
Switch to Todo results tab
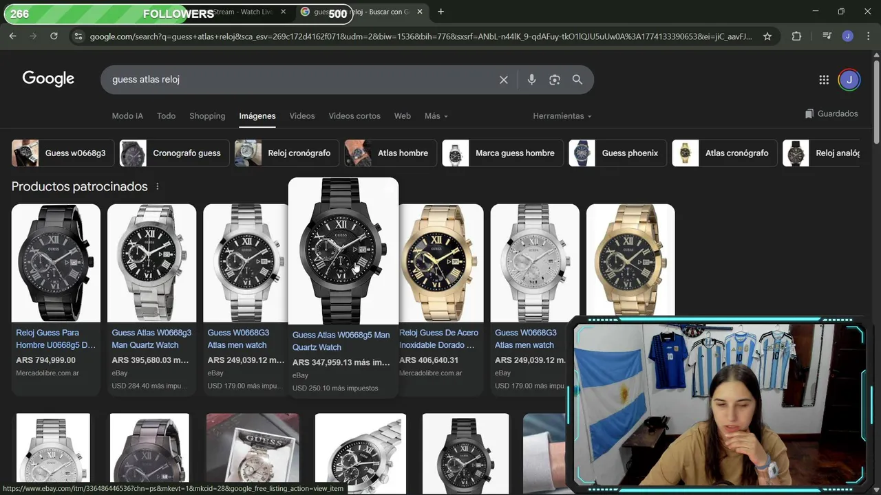(x=166, y=116)
